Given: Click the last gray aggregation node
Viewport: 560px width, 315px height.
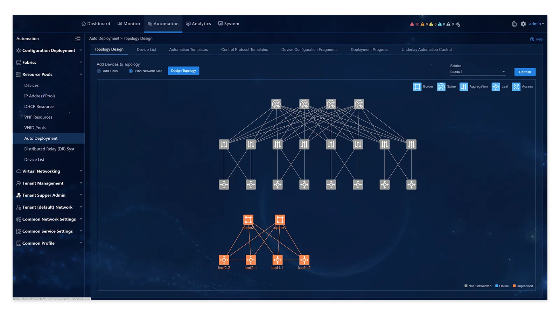Looking at the screenshot, I should [411, 144].
